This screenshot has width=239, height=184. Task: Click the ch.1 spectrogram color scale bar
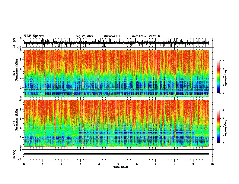coord(218,77)
